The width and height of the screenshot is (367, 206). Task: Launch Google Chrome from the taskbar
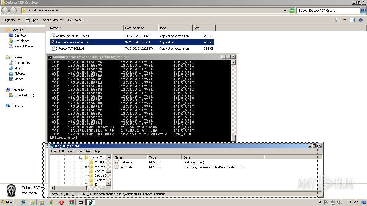point(52,202)
